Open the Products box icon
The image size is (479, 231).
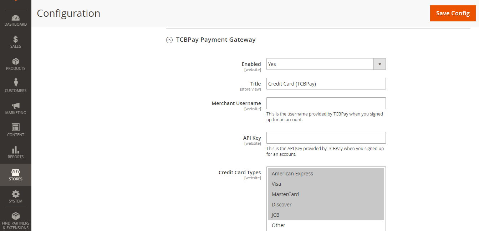(16, 62)
